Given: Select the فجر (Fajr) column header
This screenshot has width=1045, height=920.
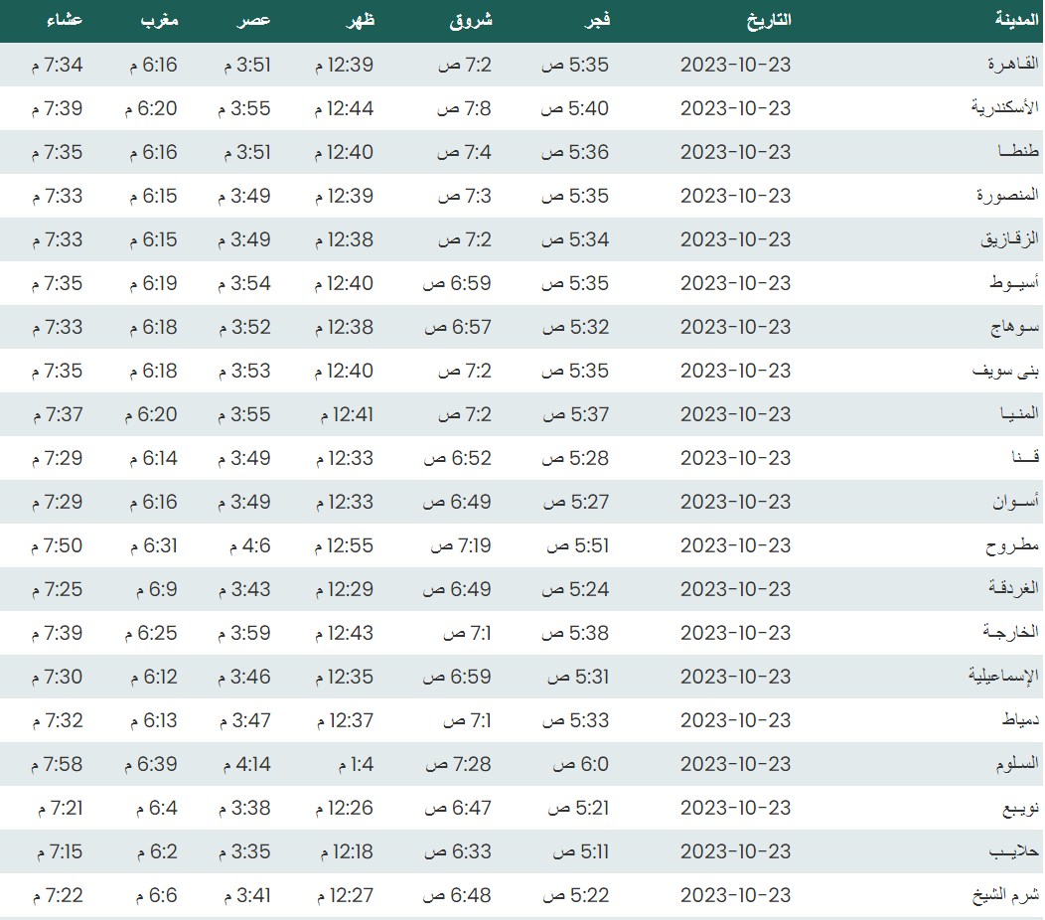Looking at the screenshot, I should click(595, 21).
